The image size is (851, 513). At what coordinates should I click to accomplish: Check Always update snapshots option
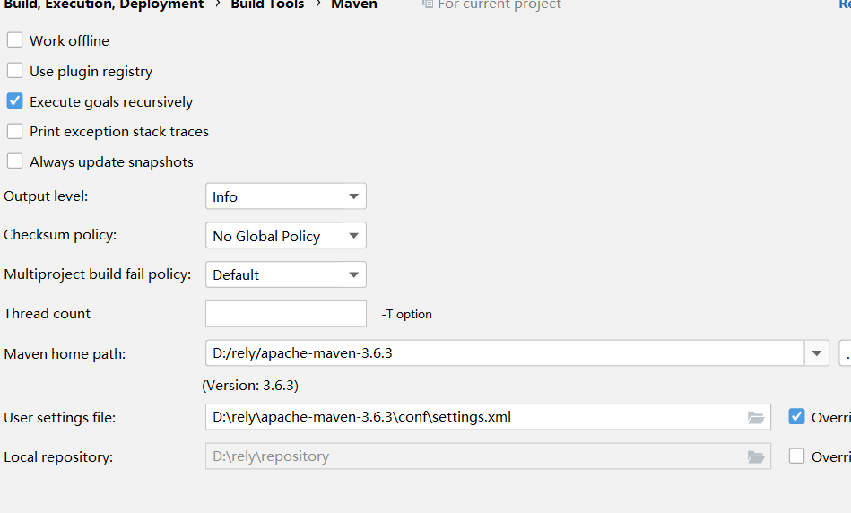(14, 161)
